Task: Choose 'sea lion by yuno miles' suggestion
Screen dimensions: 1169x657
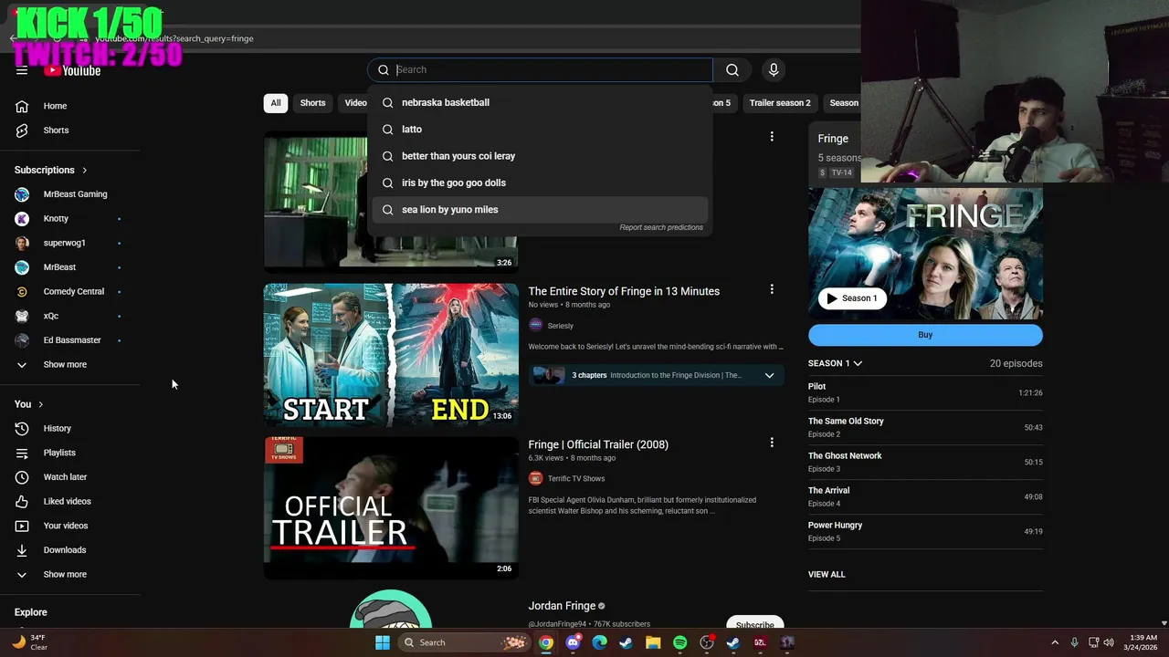Action: tap(541, 209)
